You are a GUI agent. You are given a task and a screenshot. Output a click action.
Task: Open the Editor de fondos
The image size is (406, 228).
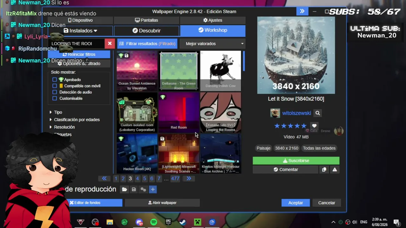click(85, 203)
